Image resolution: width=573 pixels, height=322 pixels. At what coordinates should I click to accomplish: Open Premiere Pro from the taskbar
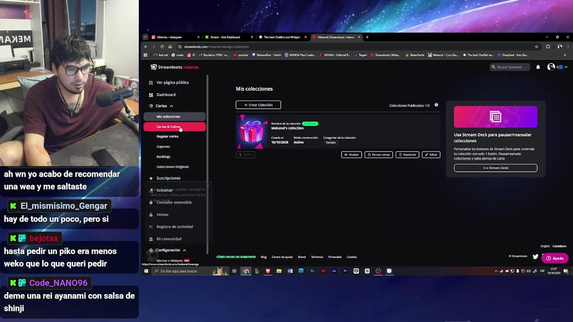tap(345, 271)
